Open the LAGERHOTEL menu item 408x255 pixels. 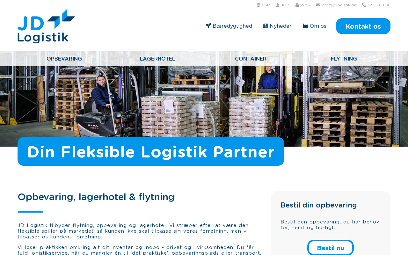(x=157, y=59)
